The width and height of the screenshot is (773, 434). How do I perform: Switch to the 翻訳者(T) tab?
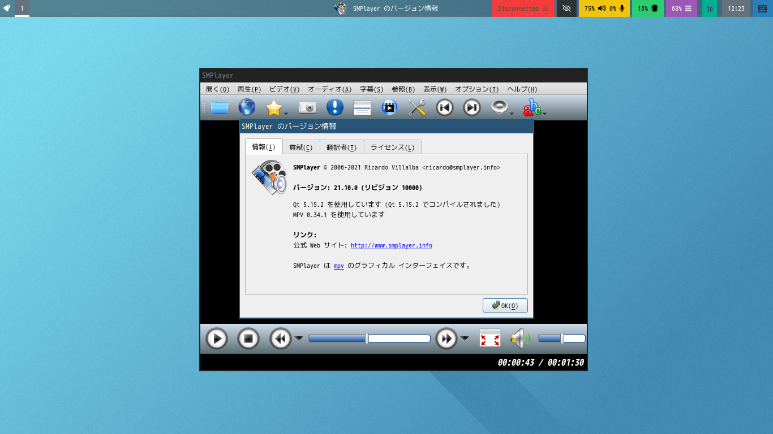coord(342,147)
